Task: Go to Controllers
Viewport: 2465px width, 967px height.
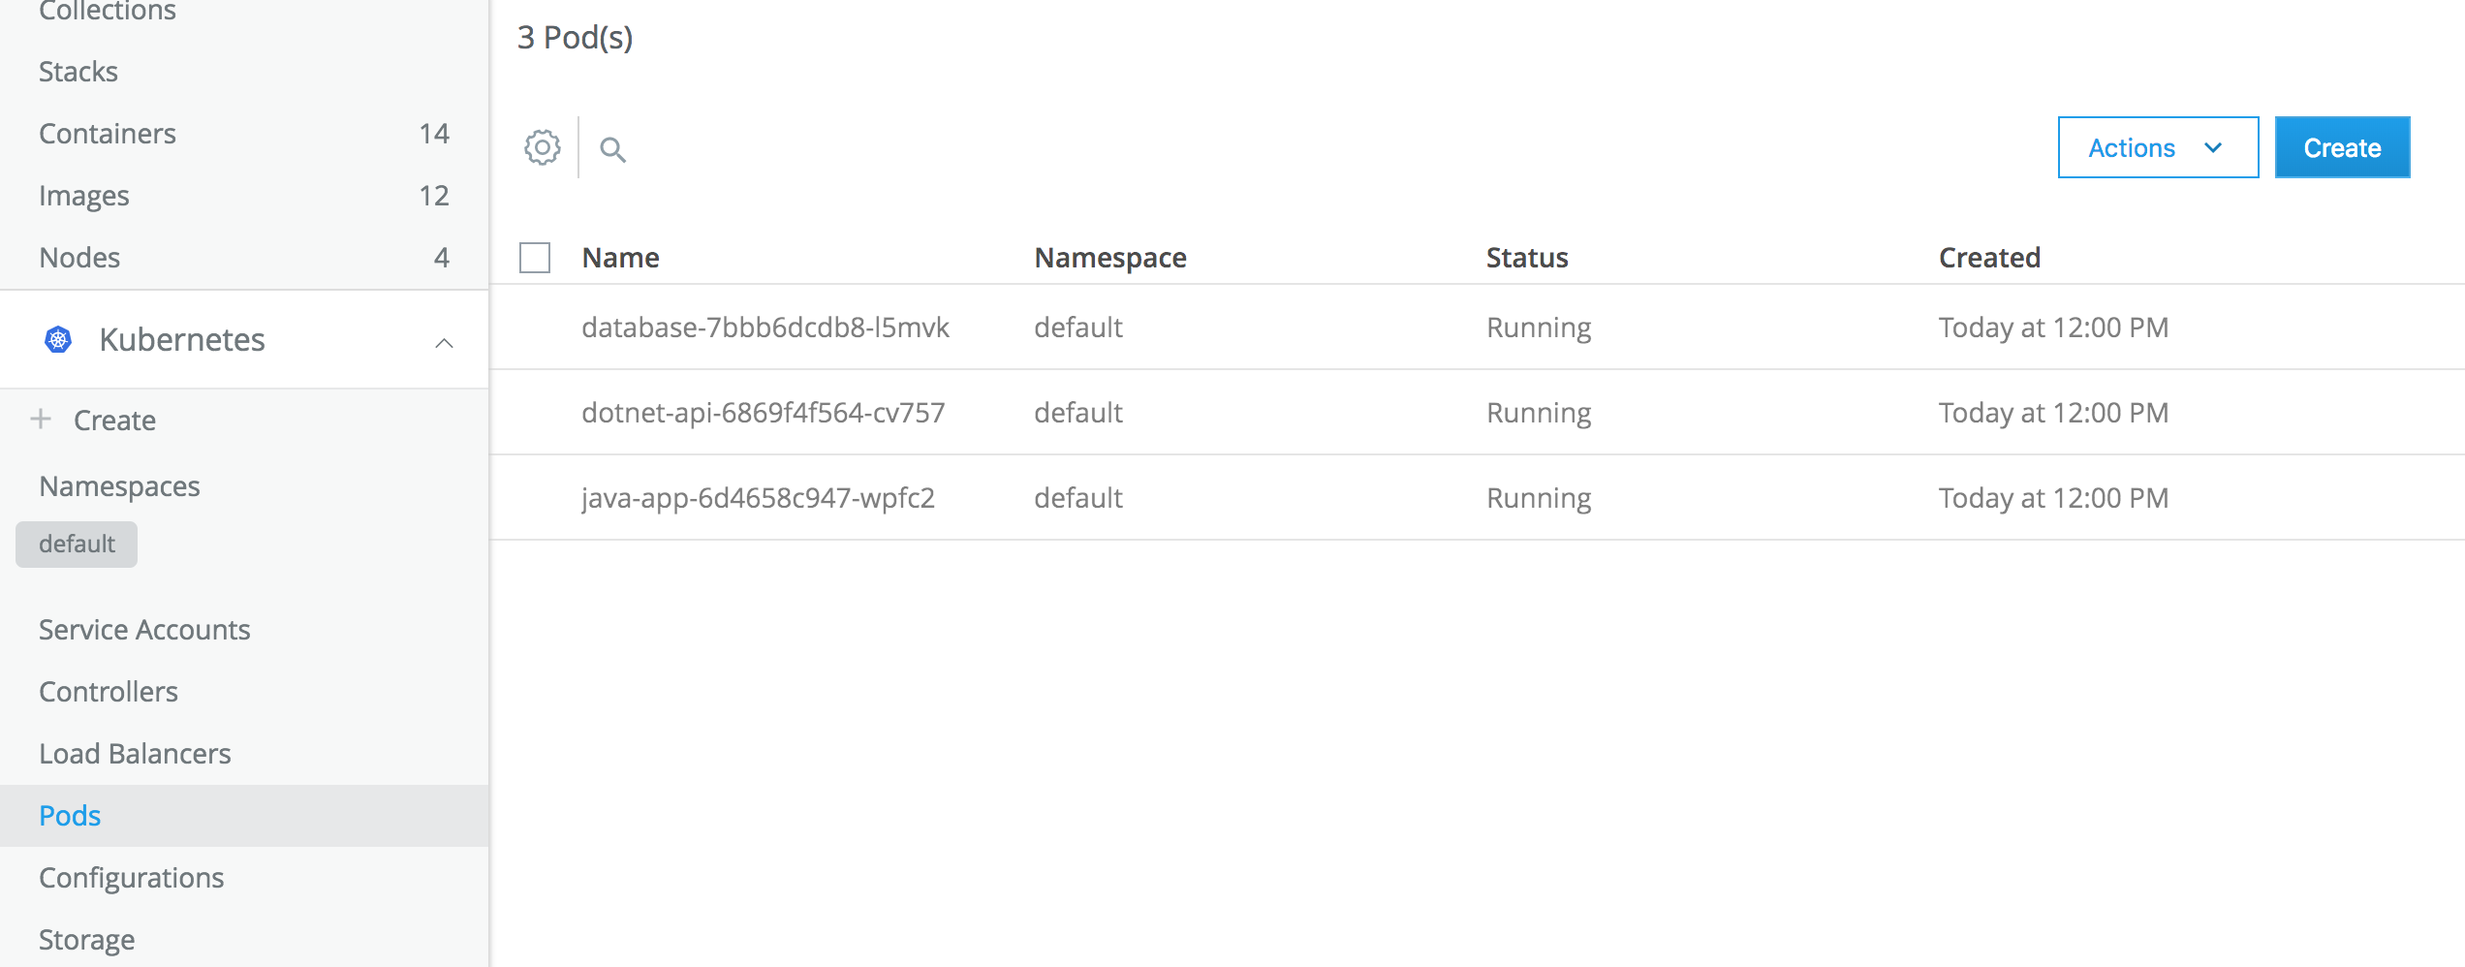Action: coord(109,692)
